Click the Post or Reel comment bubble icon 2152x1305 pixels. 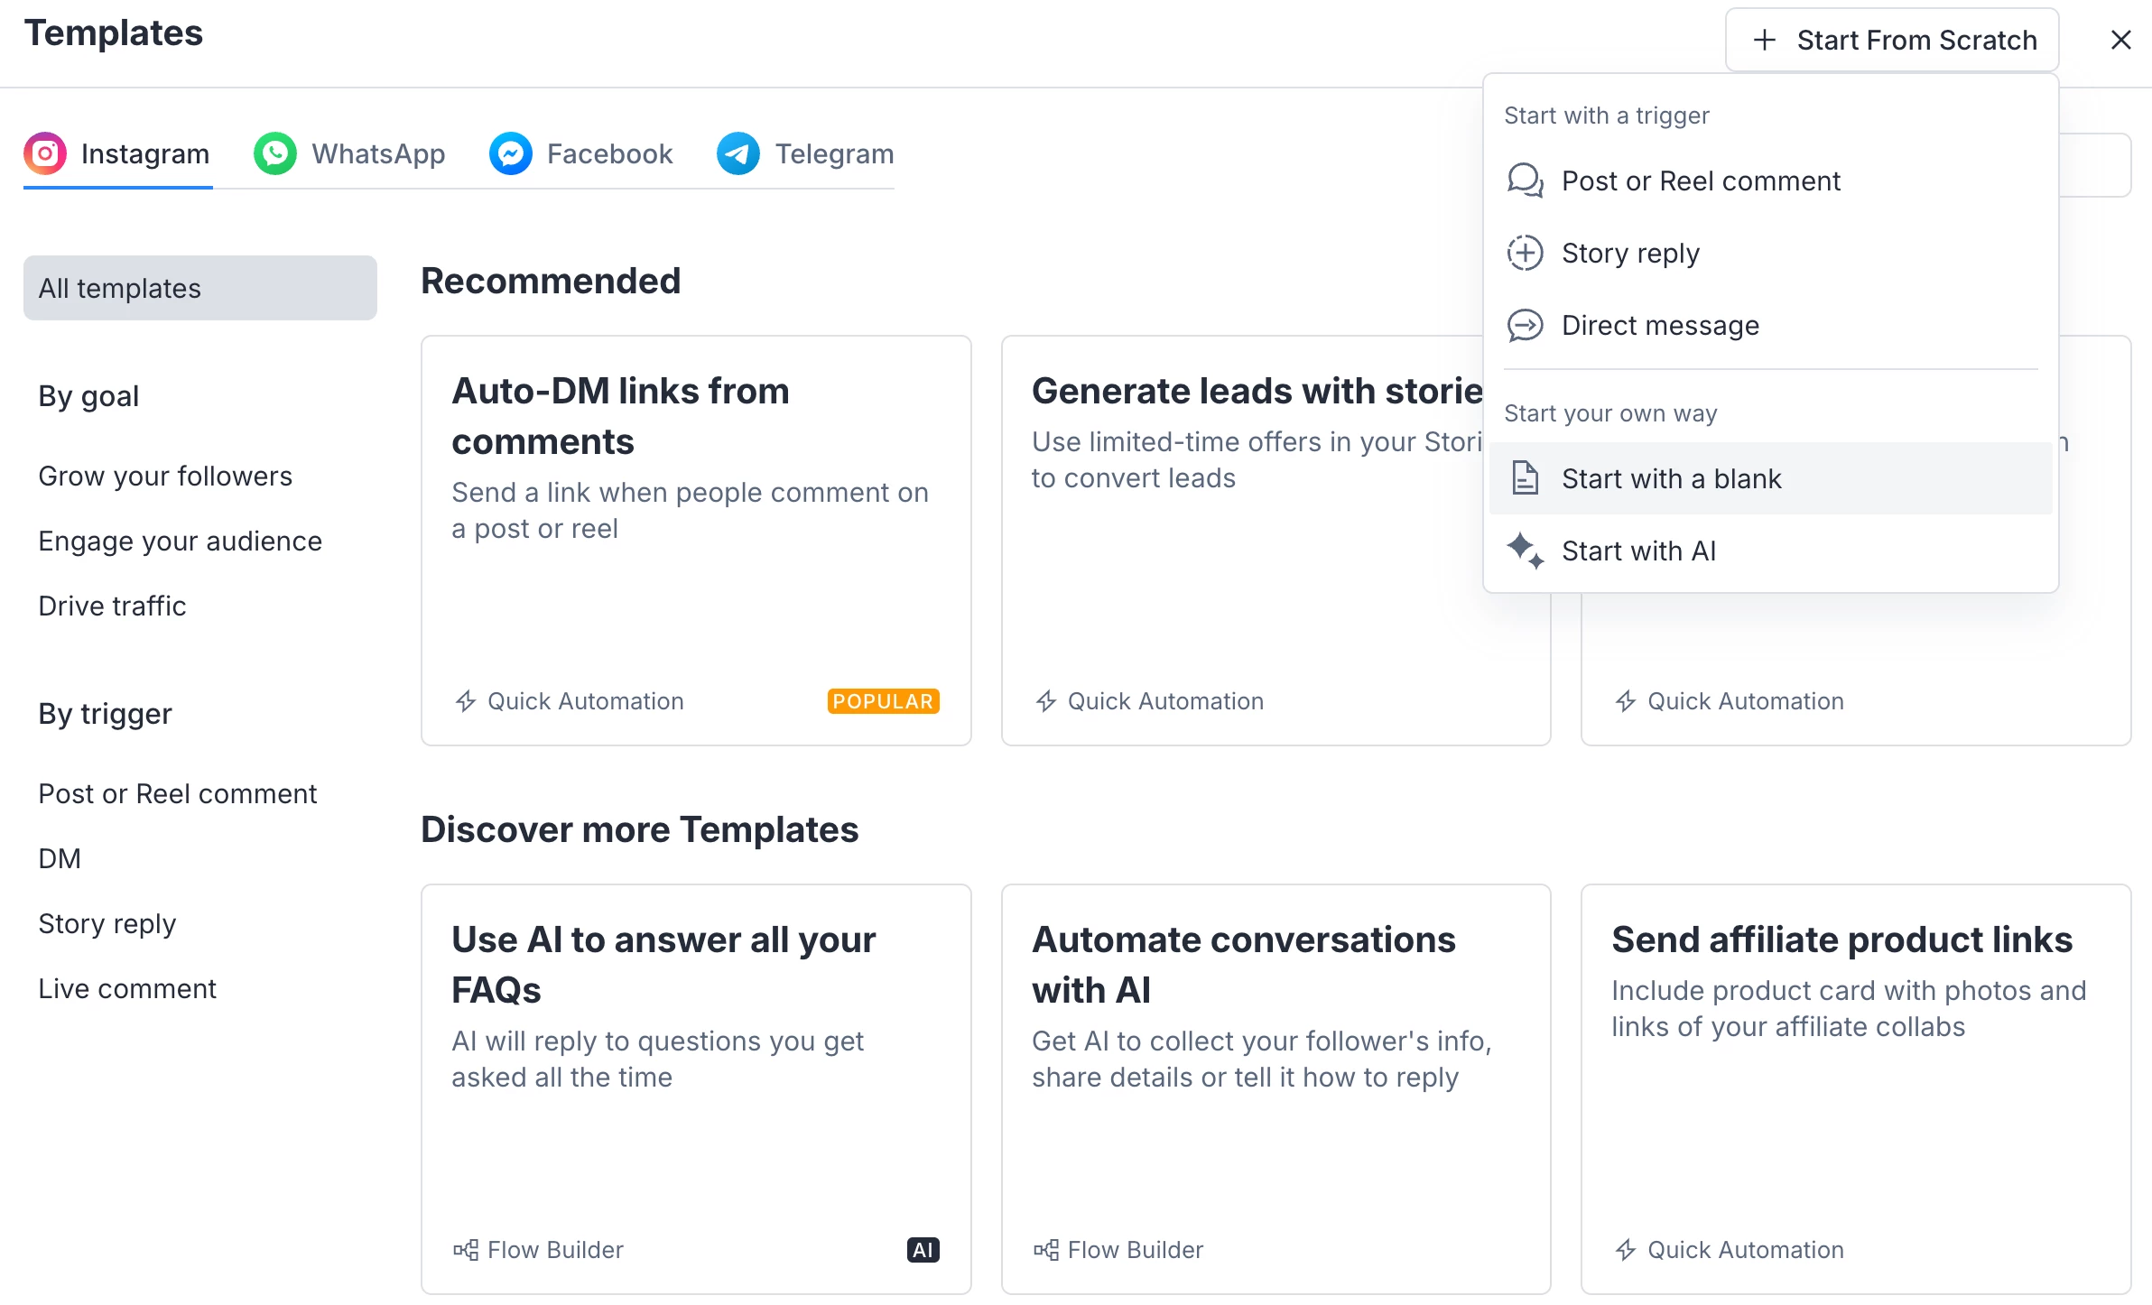coord(1525,180)
